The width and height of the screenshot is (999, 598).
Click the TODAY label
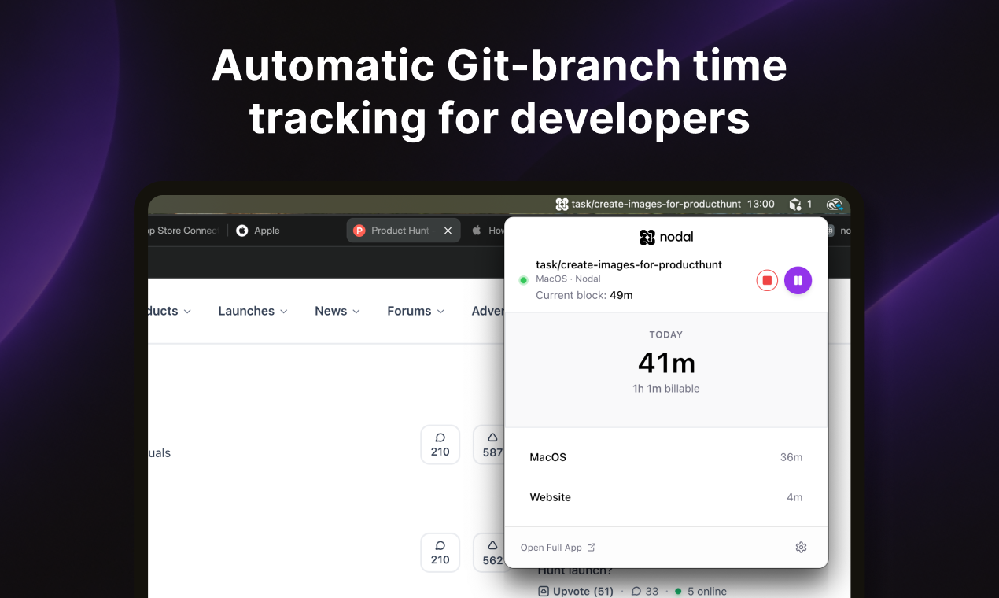point(666,334)
